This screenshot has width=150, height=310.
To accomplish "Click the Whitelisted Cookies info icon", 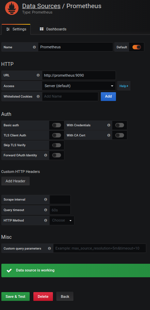I will coord(38,97).
